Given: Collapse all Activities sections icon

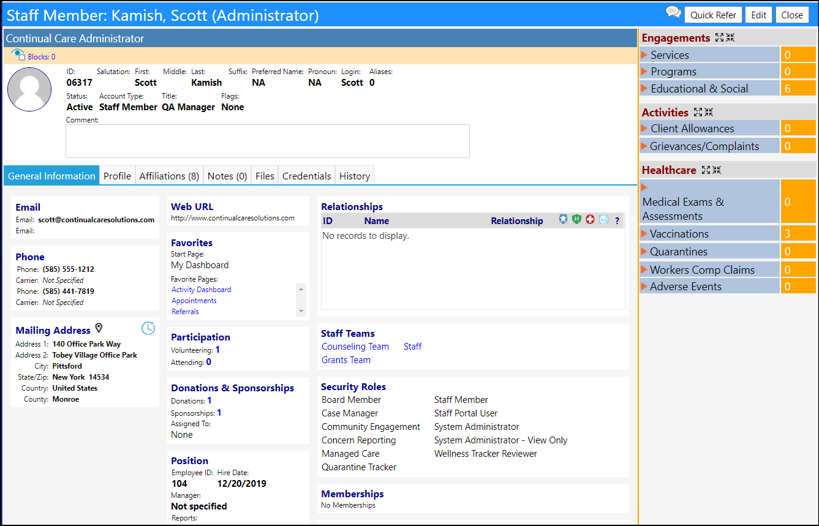Looking at the screenshot, I should [x=709, y=112].
